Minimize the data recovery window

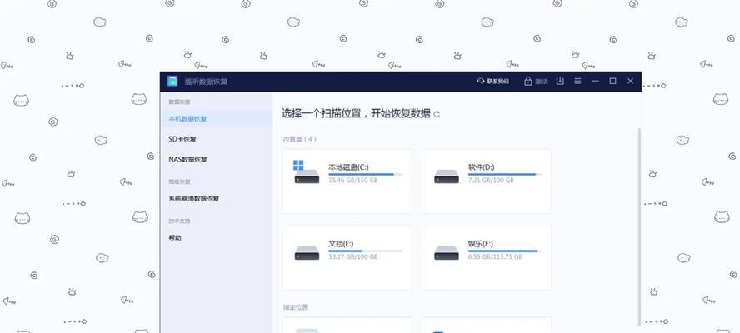pos(595,81)
